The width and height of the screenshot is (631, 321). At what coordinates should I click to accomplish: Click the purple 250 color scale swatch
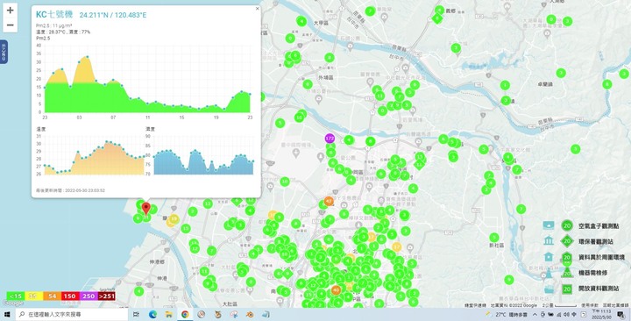[x=89, y=296]
